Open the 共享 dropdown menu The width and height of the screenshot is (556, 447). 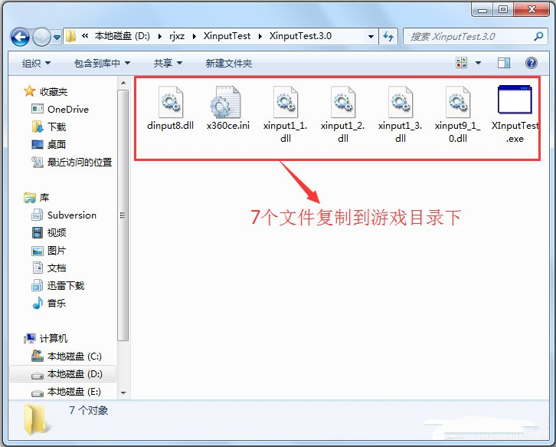(168, 63)
